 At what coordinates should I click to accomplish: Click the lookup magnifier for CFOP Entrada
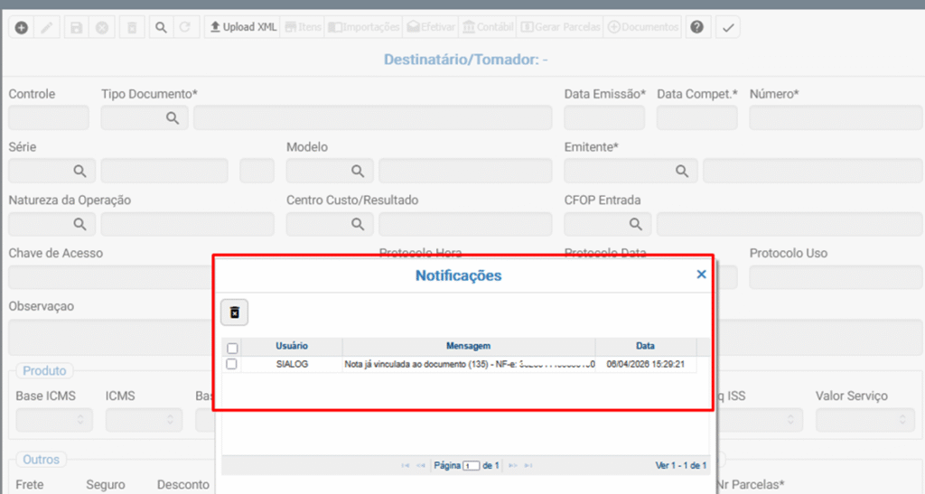coord(636,224)
